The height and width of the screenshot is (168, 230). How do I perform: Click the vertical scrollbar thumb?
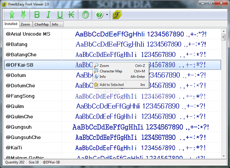[224, 37]
